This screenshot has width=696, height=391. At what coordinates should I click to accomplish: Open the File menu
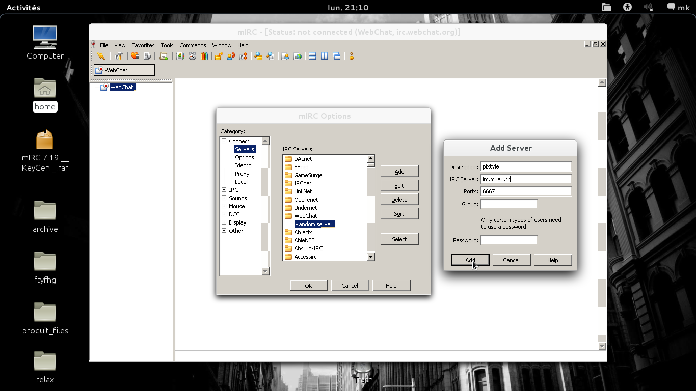(x=104, y=45)
